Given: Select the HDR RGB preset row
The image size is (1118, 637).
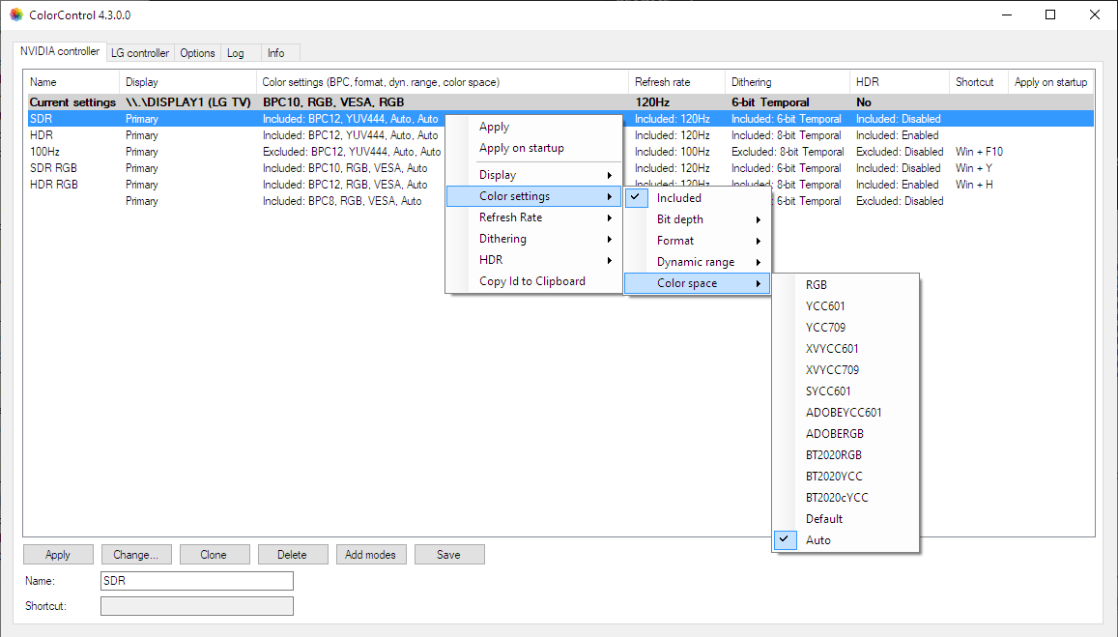Looking at the screenshot, I should pos(54,185).
